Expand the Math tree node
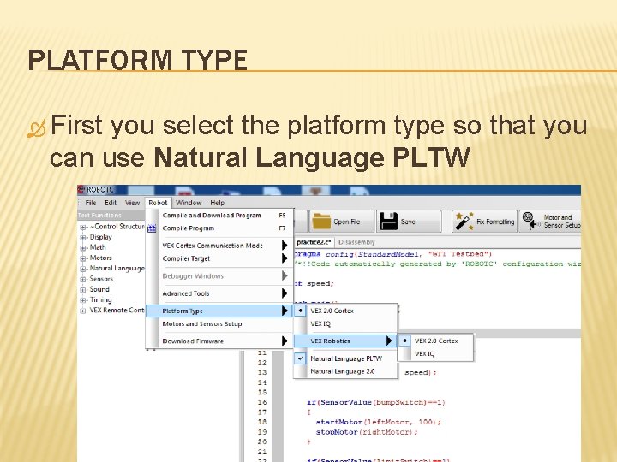The image size is (617, 462). click(x=82, y=248)
